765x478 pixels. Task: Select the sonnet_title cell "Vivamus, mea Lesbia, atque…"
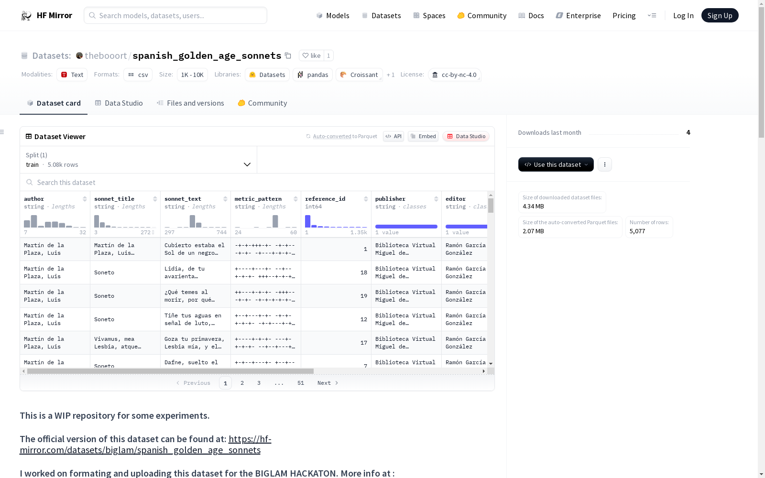click(x=125, y=343)
